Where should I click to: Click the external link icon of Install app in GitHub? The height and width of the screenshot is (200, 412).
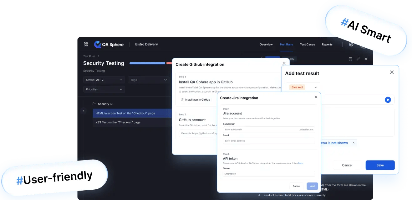182,100
